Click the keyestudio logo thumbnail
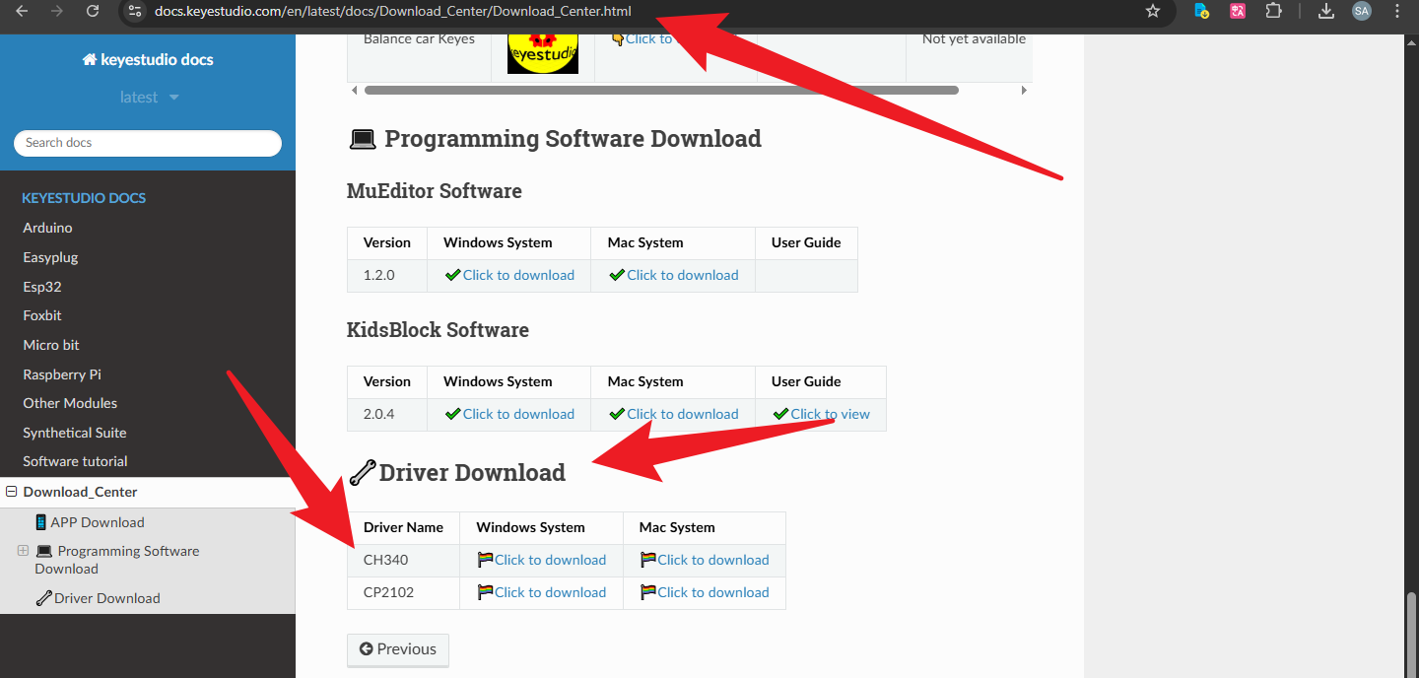The height and width of the screenshot is (678, 1419). click(x=543, y=54)
